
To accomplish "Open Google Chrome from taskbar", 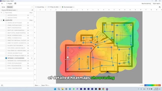I will pyautogui.click(x=103, y=89).
